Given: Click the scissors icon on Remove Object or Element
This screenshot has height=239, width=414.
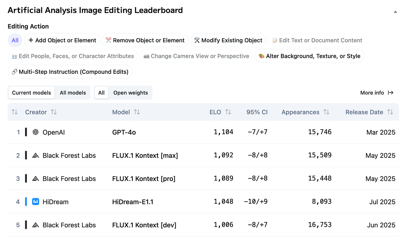Looking at the screenshot, I should point(108,40).
